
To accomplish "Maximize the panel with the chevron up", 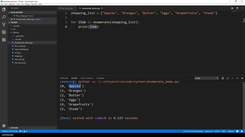I will point(237,78).
